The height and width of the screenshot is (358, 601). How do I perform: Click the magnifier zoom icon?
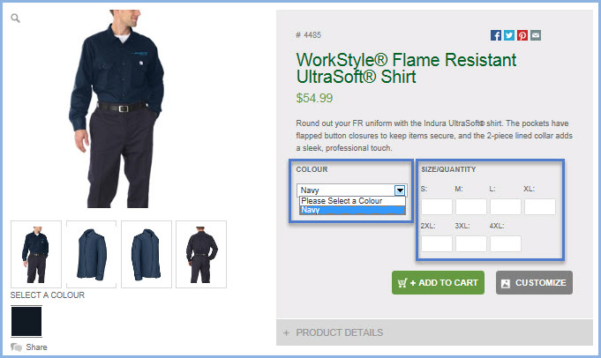15,18
